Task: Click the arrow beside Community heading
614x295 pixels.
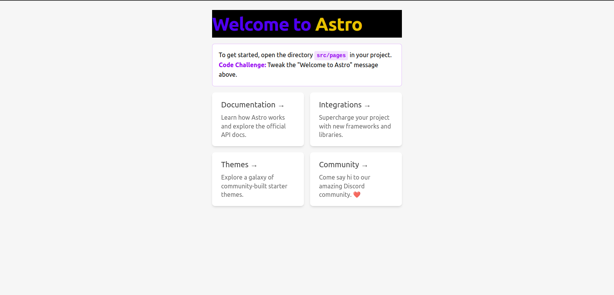Action: coord(365,166)
